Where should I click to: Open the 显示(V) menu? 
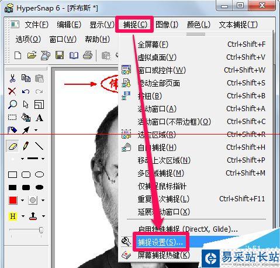[x=102, y=25]
